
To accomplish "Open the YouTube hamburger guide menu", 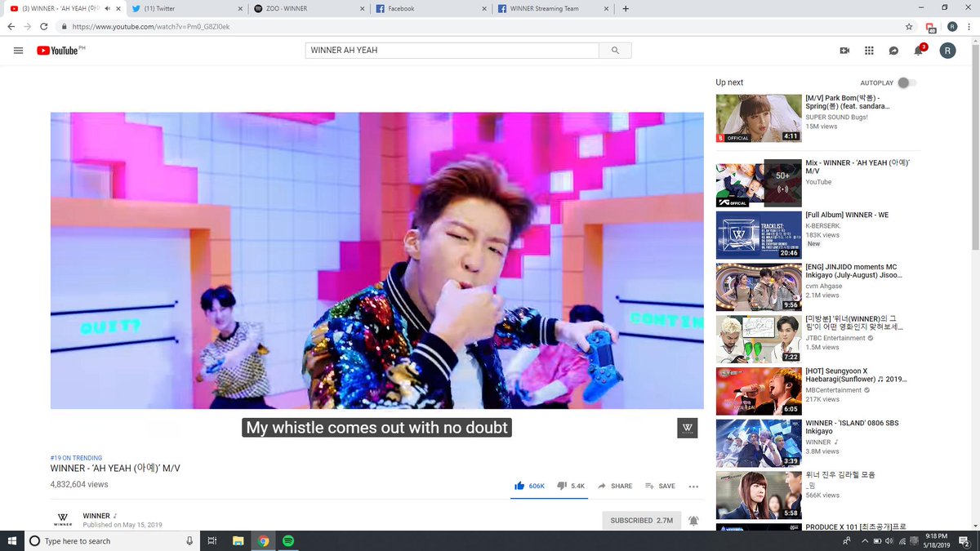I will pyautogui.click(x=18, y=51).
